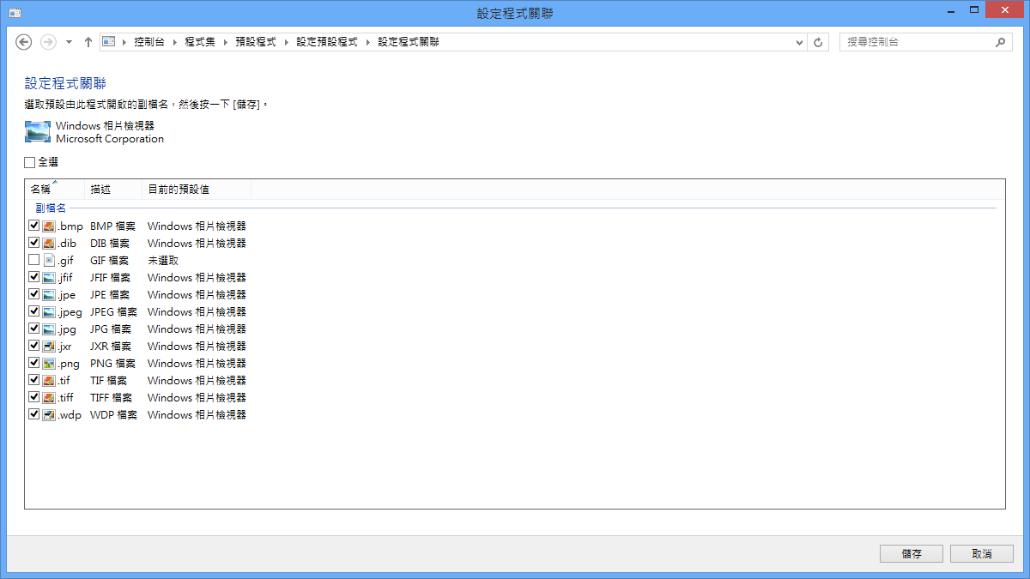This screenshot has width=1030, height=579.
Task: Click the .tiff file type icon
Action: click(x=49, y=397)
